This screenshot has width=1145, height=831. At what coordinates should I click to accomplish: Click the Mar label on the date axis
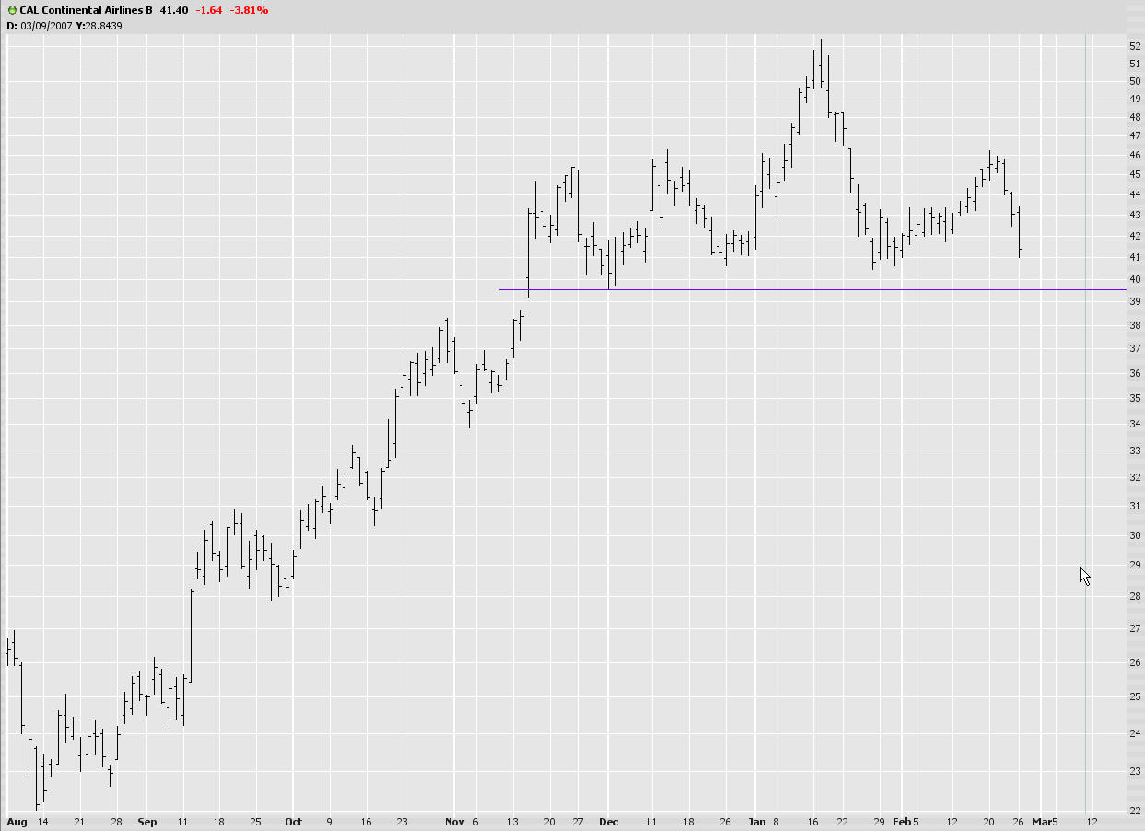coord(1041,821)
